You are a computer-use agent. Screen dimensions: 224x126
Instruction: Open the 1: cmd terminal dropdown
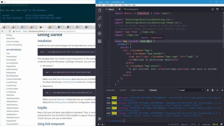coord(190,90)
